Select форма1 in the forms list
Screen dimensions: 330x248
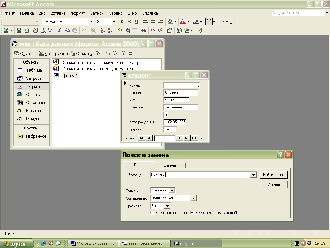pos(70,75)
